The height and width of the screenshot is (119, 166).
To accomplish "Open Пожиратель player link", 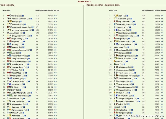I will tap(18, 82).
